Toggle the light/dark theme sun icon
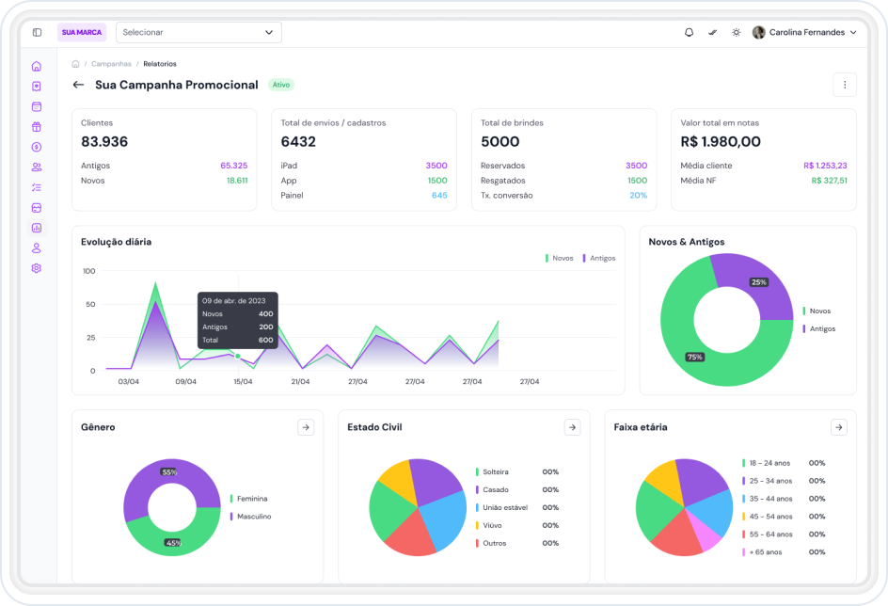888x606 pixels. pyautogui.click(x=736, y=32)
